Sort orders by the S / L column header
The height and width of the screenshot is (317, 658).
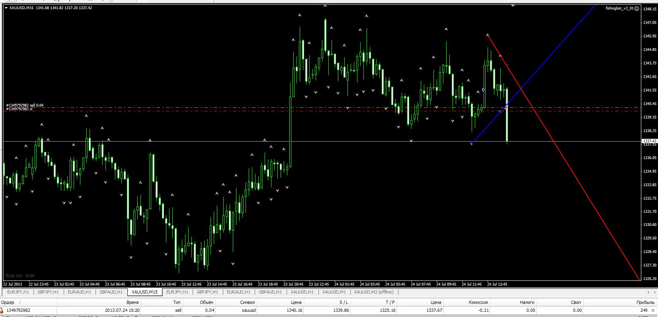pyautogui.click(x=327, y=302)
